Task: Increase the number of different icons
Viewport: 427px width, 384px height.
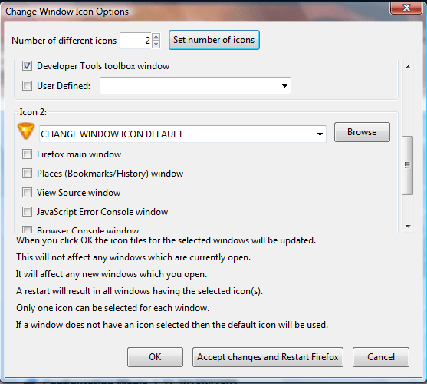Action: point(156,37)
